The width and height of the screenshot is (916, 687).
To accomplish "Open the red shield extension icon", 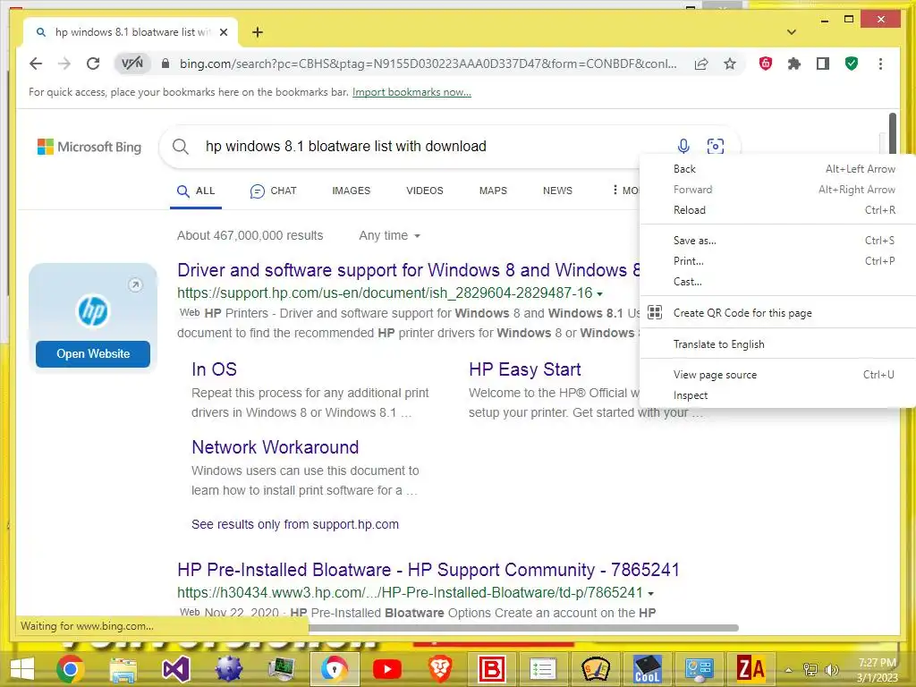I will tap(766, 64).
